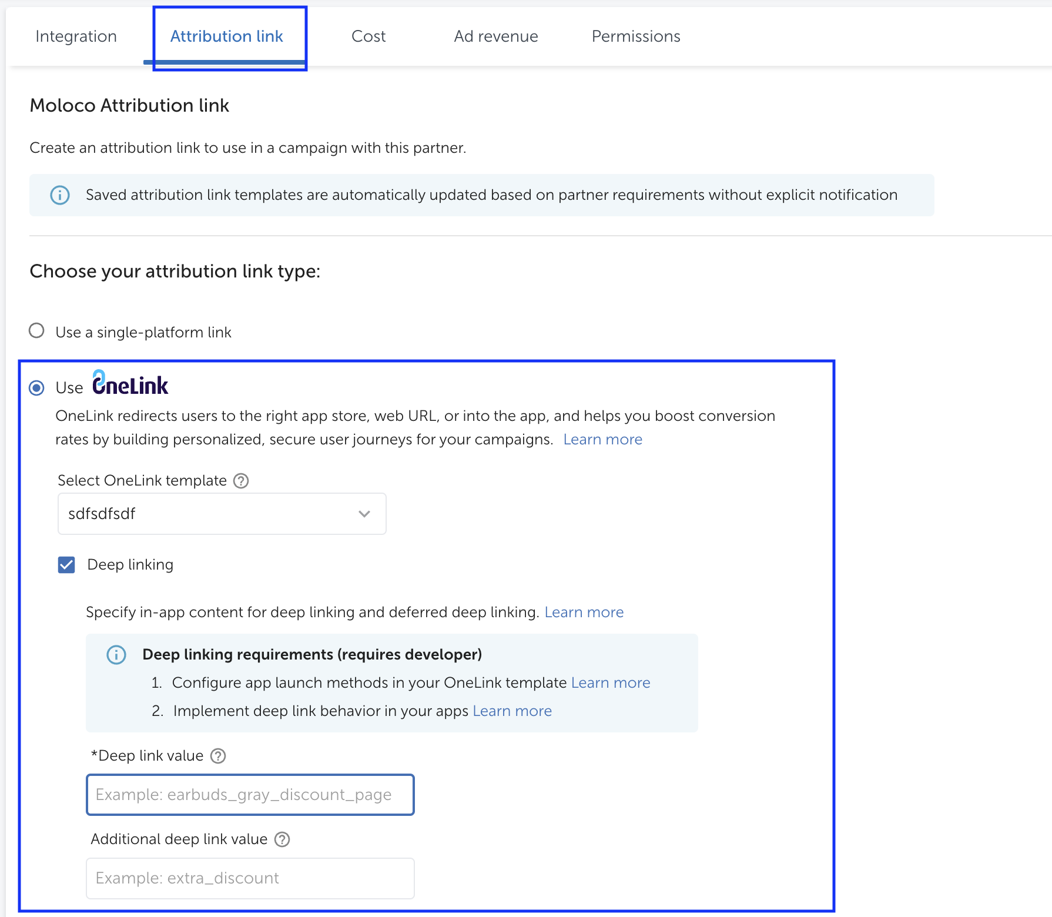Switch to the Integration tab
Viewport: 1052px width, 917px height.
pos(76,36)
